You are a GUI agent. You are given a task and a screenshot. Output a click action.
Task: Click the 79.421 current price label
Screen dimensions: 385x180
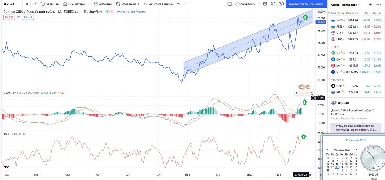click(321, 22)
